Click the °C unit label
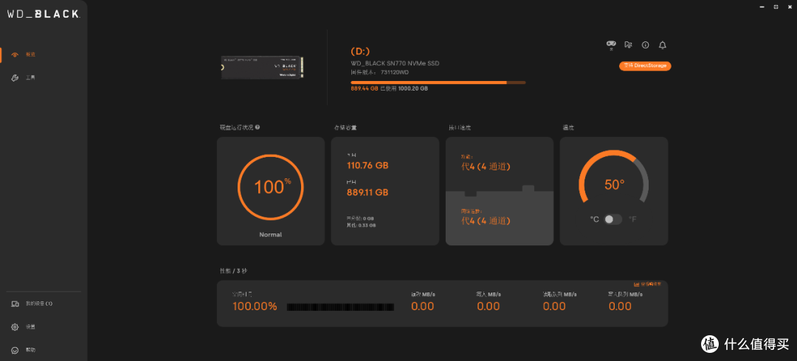The image size is (797, 361). pyautogui.click(x=594, y=220)
